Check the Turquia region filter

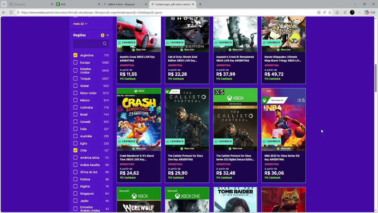click(75, 78)
